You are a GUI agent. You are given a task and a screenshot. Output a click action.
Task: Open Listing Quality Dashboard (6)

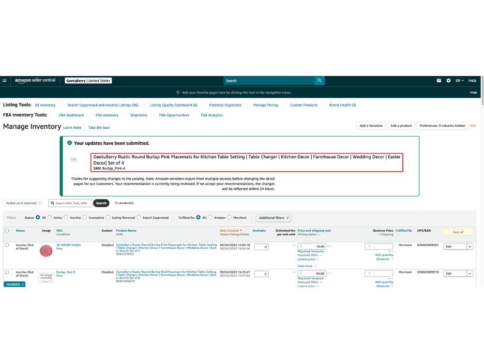pos(173,105)
